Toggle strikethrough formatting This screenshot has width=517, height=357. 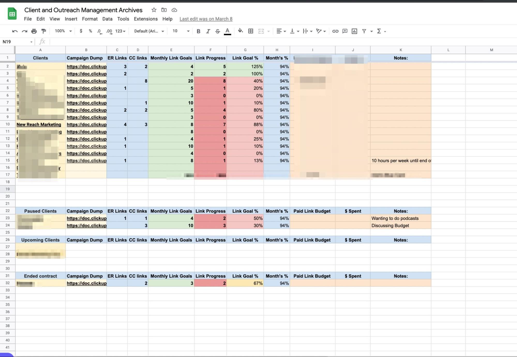218,31
